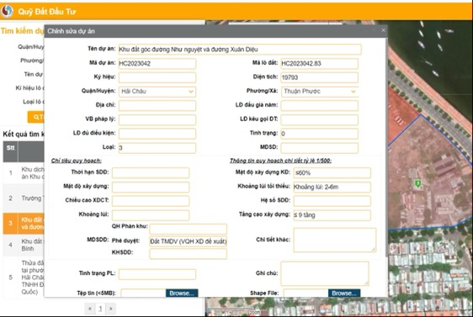Click the Khoảng lùi field under Chỉ tiêu quy hoạch
The image size is (473, 317).
click(x=151, y=215)
